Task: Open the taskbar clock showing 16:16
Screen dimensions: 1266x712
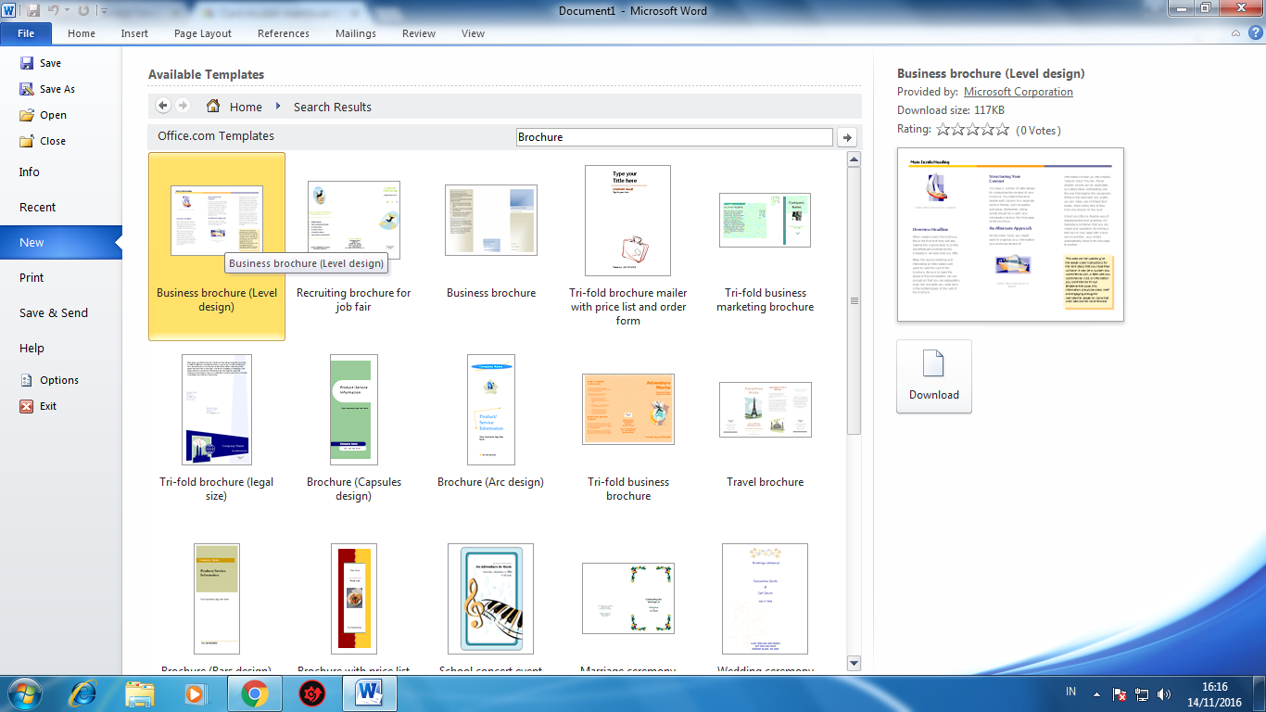Action: (x=1214, y=693)
